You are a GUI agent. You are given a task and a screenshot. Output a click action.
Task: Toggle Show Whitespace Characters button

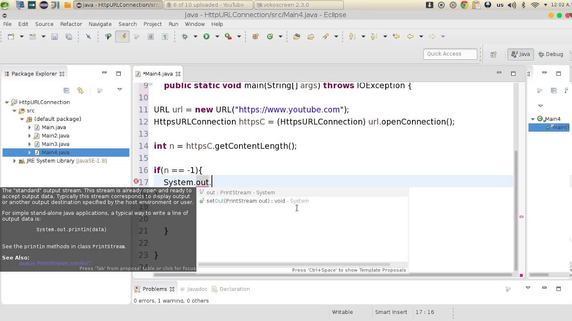click(x=165, y=37)
